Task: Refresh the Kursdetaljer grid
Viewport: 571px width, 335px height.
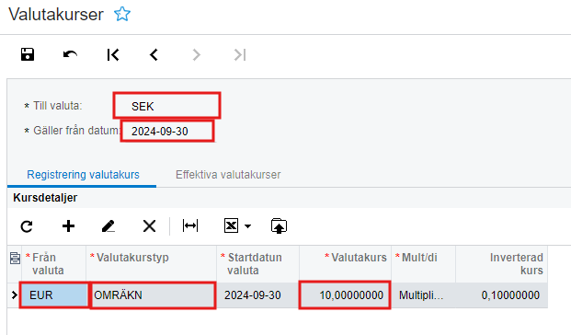Action: tap(27, 226)
